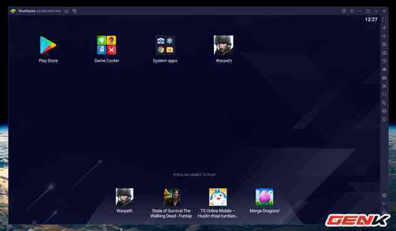Open BlueStacks settings gear in sidebar
The width and height of the screenshot is (396, 231).
click(x=384, y=195)
